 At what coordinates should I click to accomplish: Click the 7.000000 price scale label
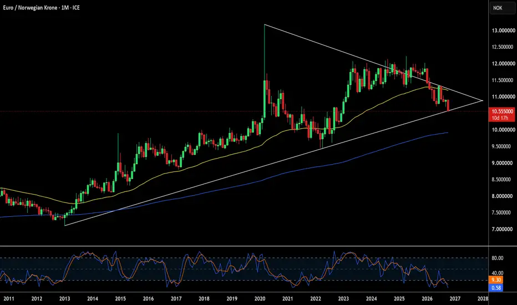(503, 229)
